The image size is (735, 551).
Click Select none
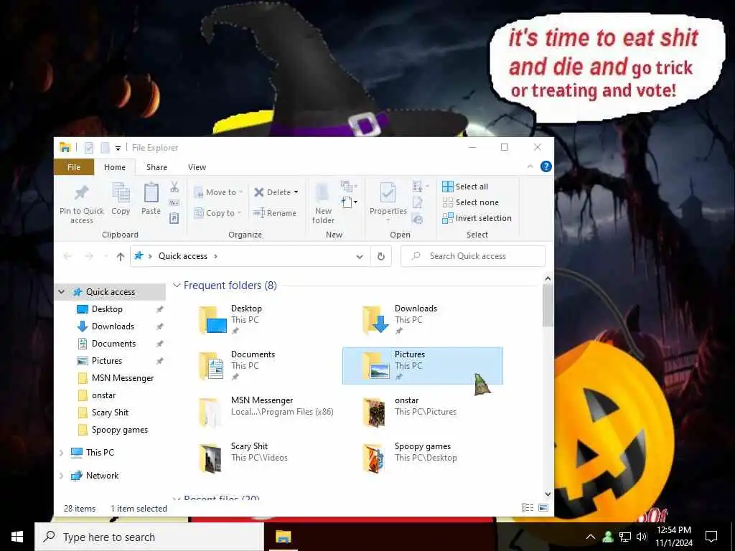tap(471, 202)
